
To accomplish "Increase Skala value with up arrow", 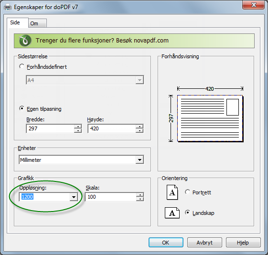I will (x=140, y=195).
